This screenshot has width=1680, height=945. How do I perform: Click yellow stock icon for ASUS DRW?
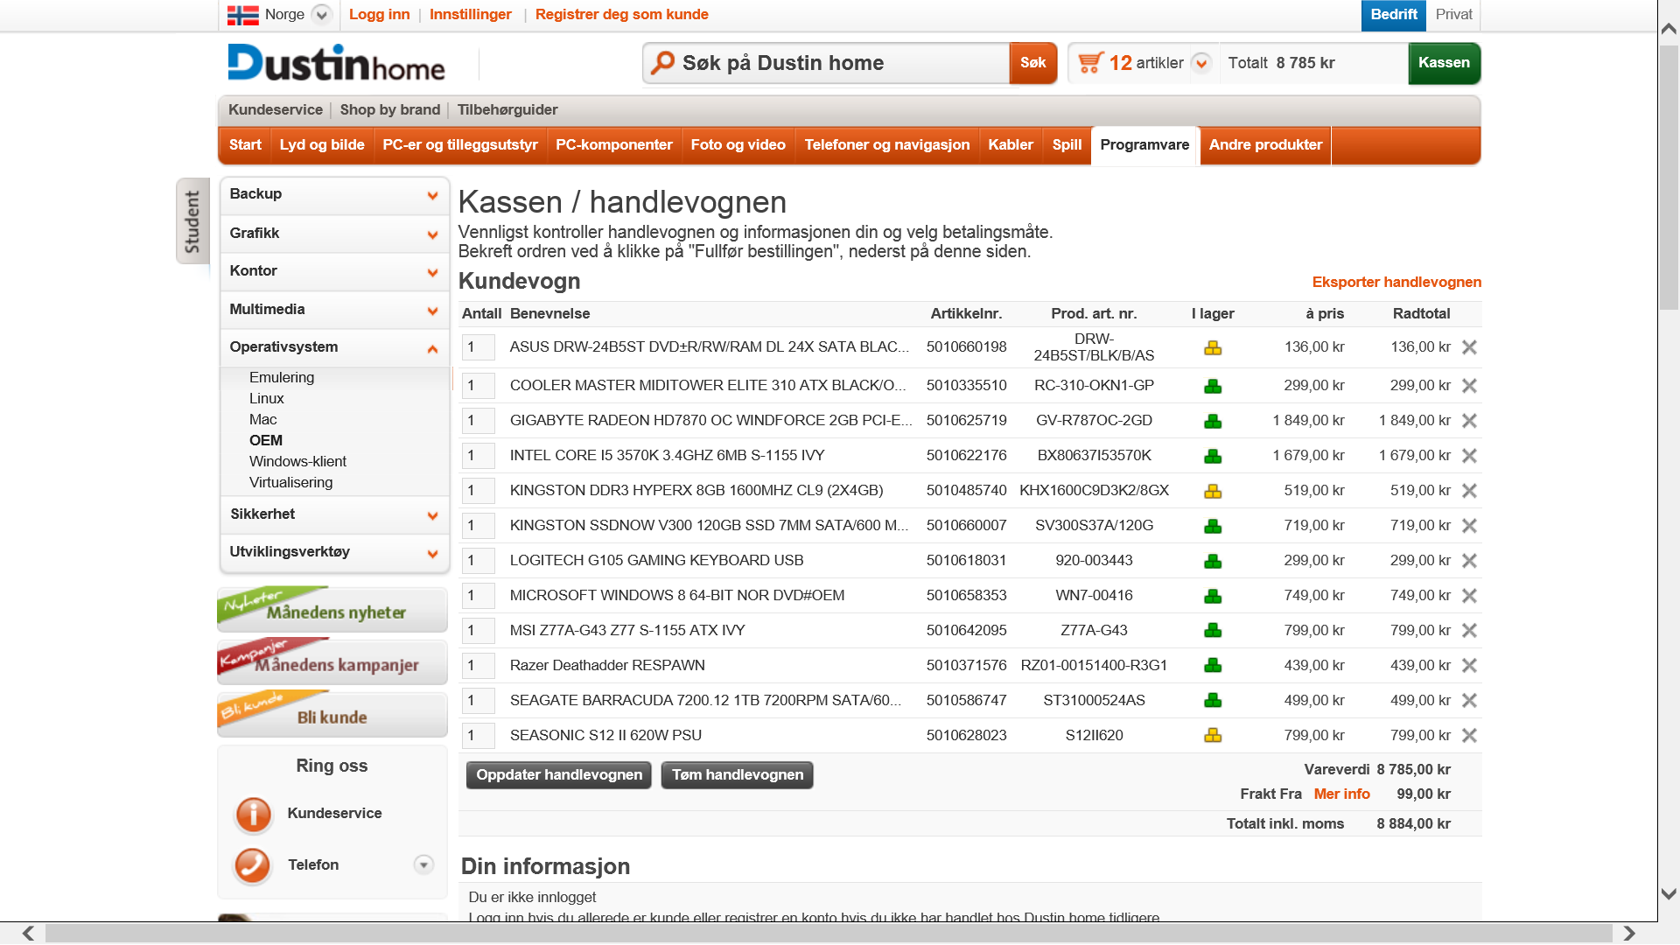1213,348
